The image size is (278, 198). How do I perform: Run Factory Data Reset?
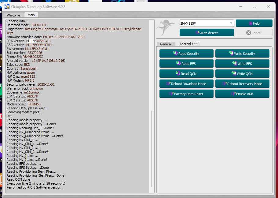pyautogui.click(x=186, y=94)
